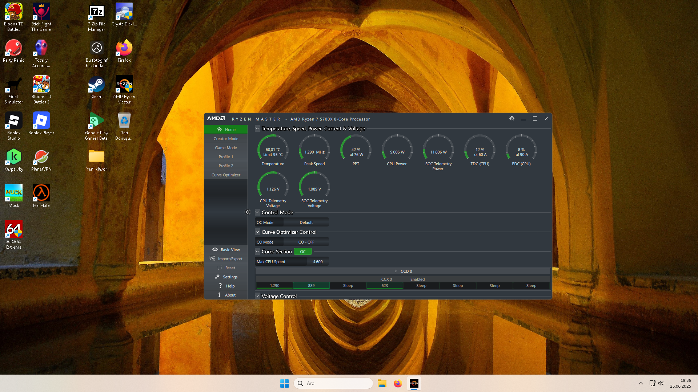Open the About entry
This screenshot has height=392, width=698.
[x=226, y=295]
